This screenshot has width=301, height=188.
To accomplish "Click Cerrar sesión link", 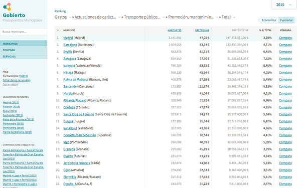I will 11,84.
